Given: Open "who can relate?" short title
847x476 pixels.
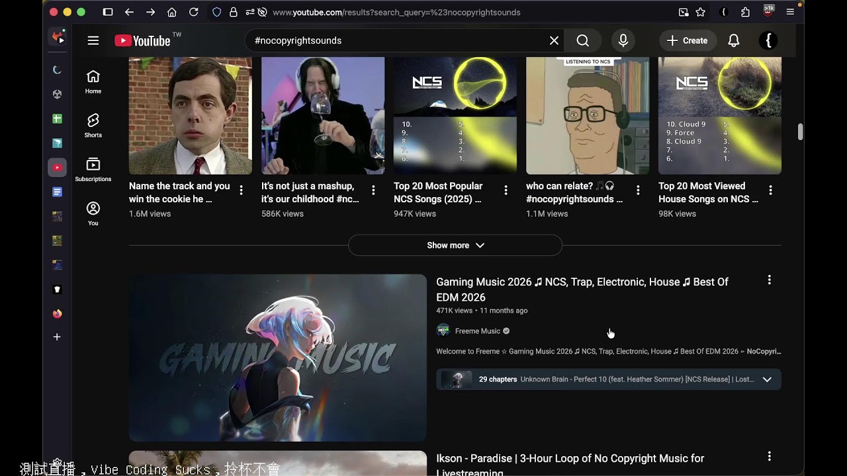Looking at the screenshot, I should [x=574, y=192].
